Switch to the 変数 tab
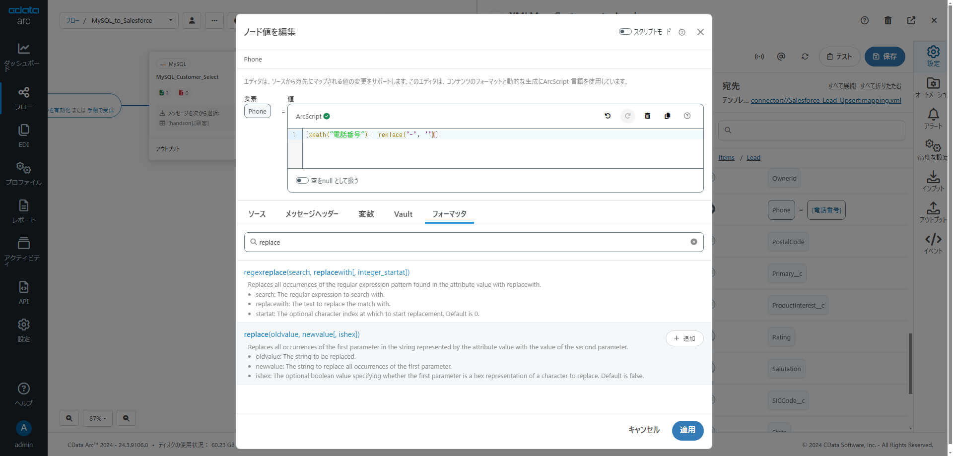 coord(366,214)
